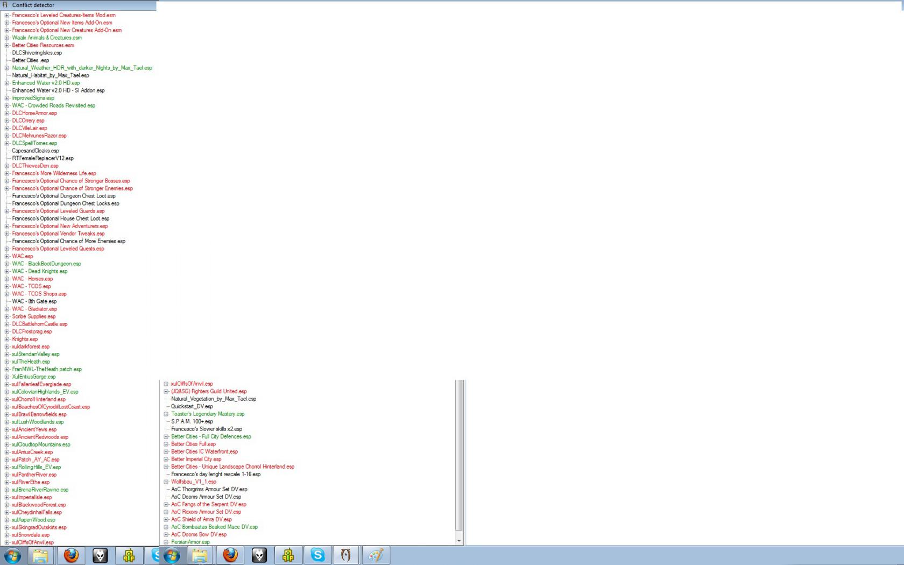Click the rightmost foobar2000 alien icon

pos(259,555)
